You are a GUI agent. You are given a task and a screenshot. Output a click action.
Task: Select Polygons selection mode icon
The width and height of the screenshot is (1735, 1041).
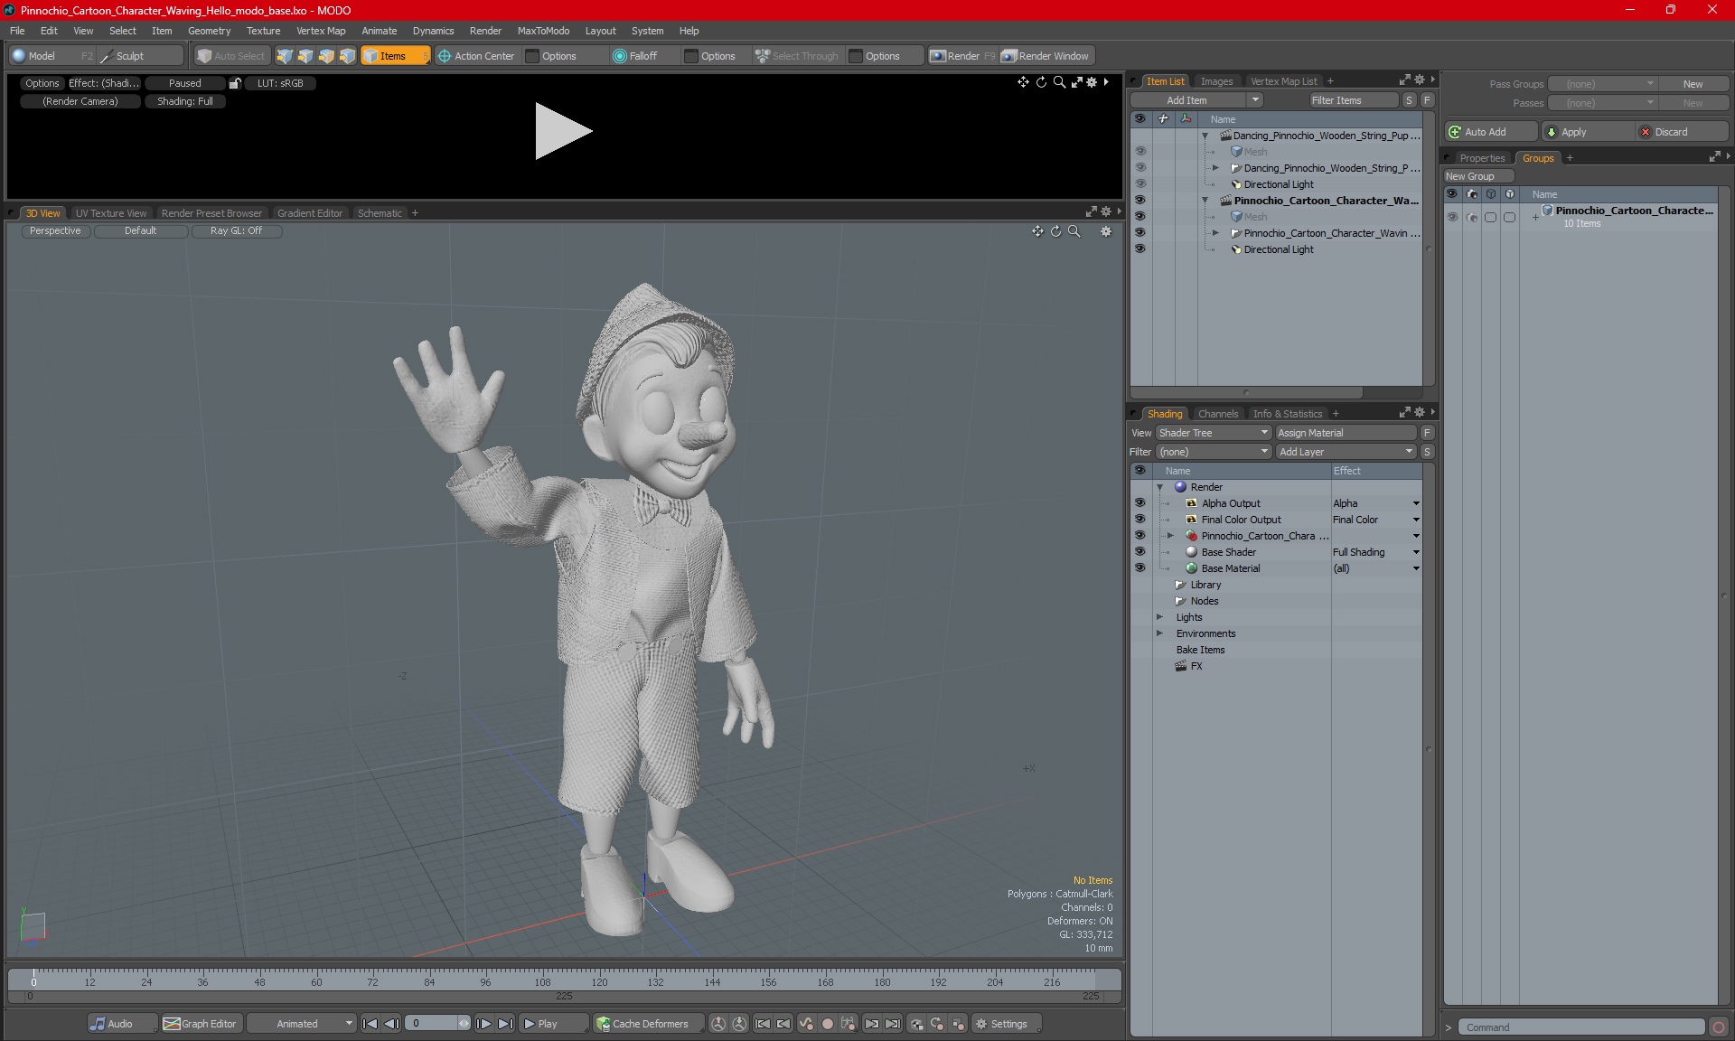pos(326,56)
